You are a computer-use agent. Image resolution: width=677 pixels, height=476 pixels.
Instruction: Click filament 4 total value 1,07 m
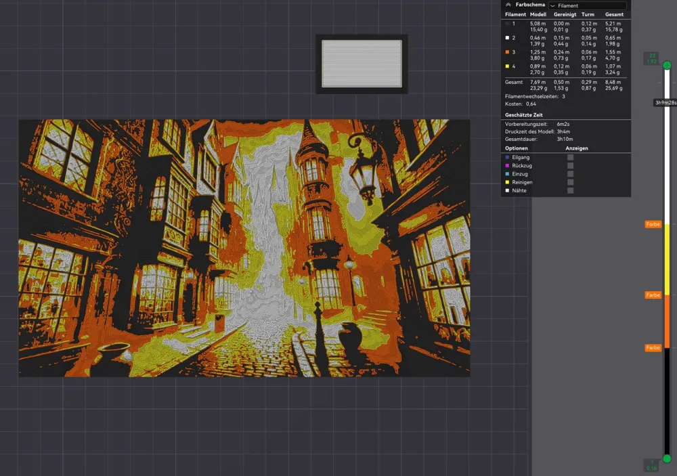coord(613,66)
